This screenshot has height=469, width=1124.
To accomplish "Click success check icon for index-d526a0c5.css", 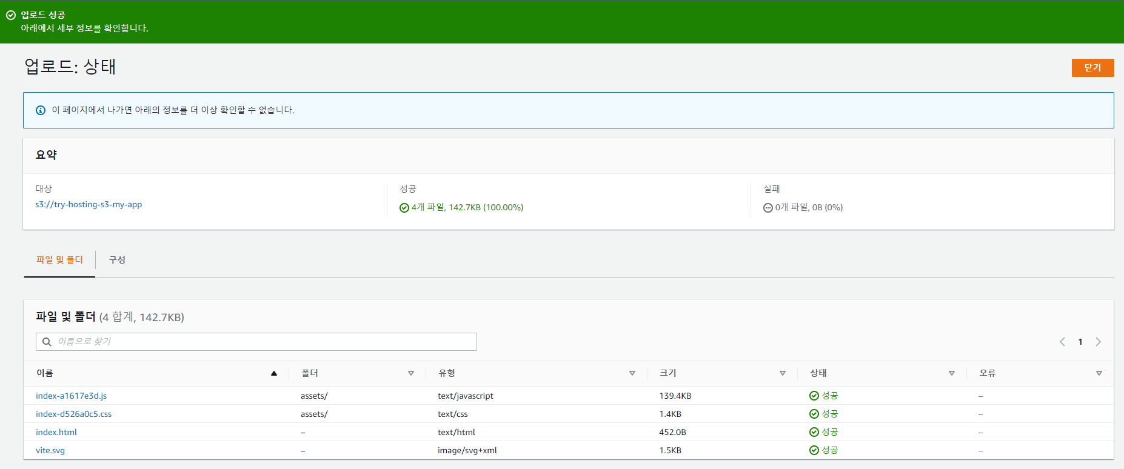I will click(x=814, y=414).
